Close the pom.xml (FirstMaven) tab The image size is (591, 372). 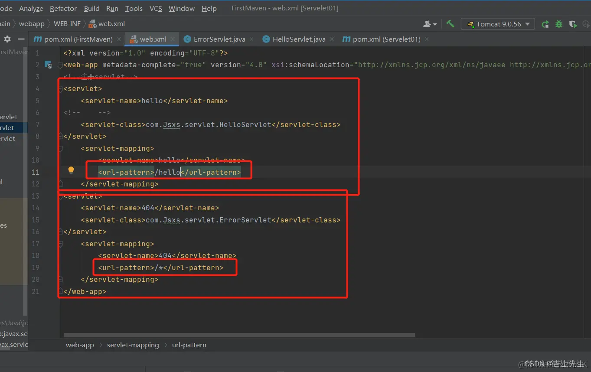tap(118, 39)
